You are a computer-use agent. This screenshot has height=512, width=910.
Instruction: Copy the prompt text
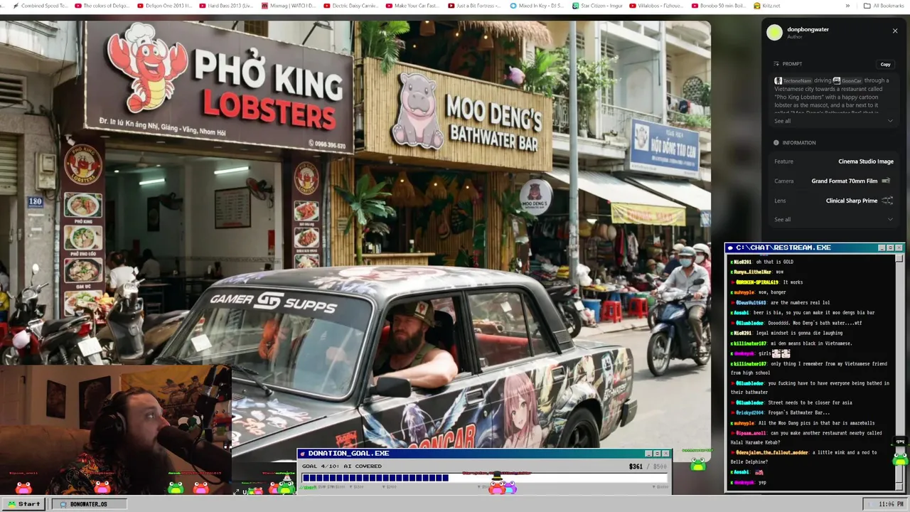click(x=885, y=64)
